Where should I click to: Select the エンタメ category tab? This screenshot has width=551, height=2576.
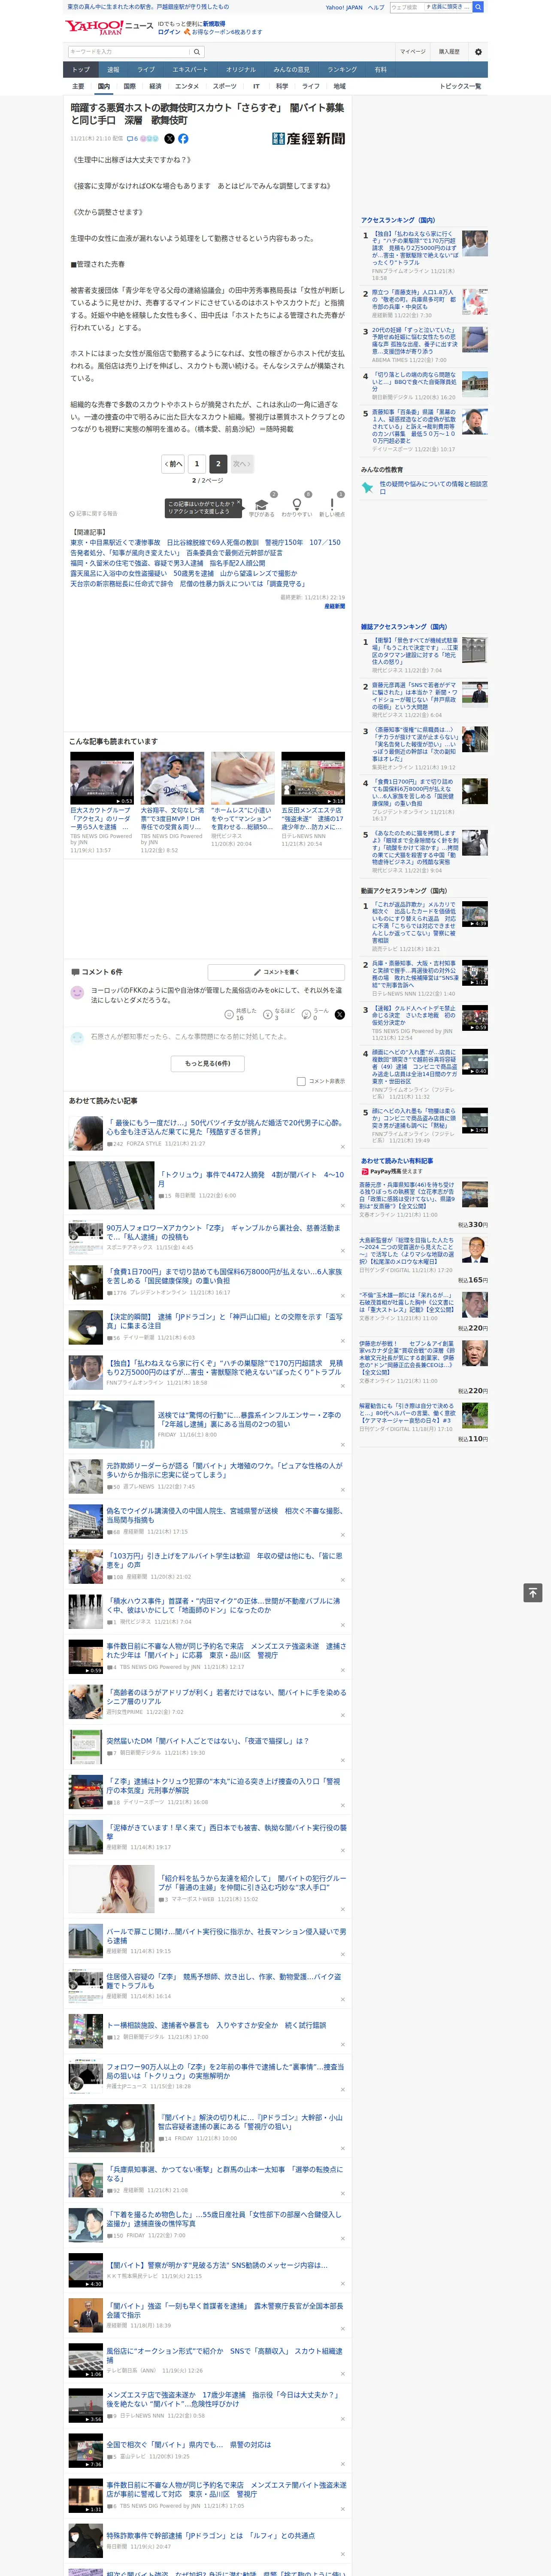(x=187, y=86)
